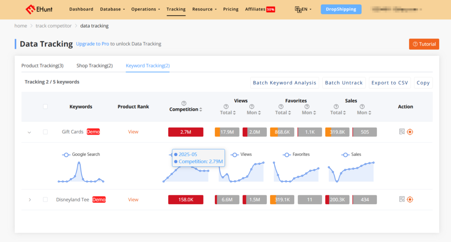Open the Tracking navigation item
This screenshot has width=451, height=242.
(176, 9)
